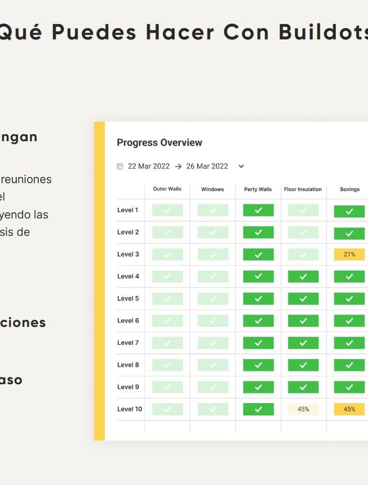Click the arrow between the two dates
This screenshot has width=368, height=485.
click(178, 166)
